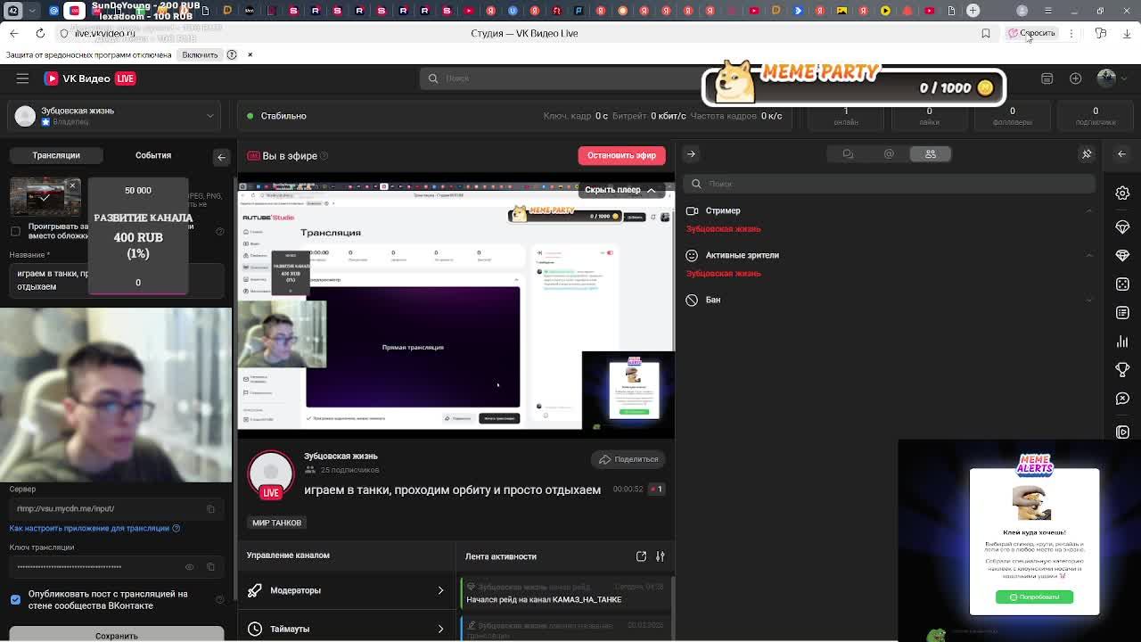Viewport: 1141px width, 642px height.
Task: Open chat settings gear in right sidebar
Action: pos(1122,193)
